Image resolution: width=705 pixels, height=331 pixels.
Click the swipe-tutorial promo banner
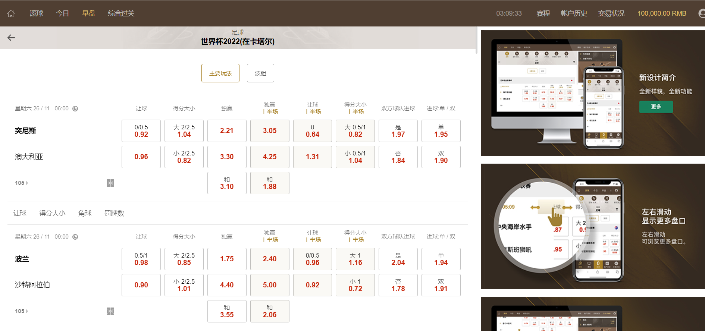pos(593,226)
